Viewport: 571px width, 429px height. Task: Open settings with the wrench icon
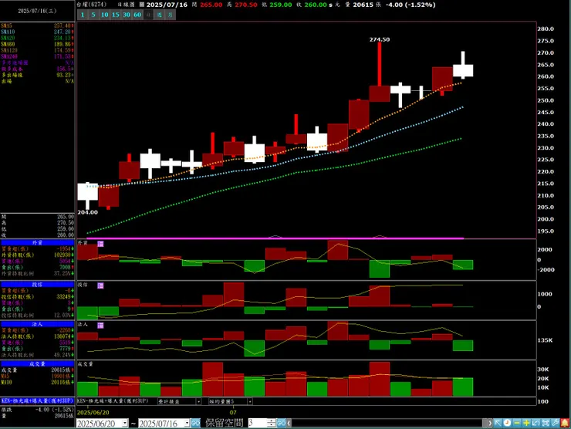pos(555,423)
